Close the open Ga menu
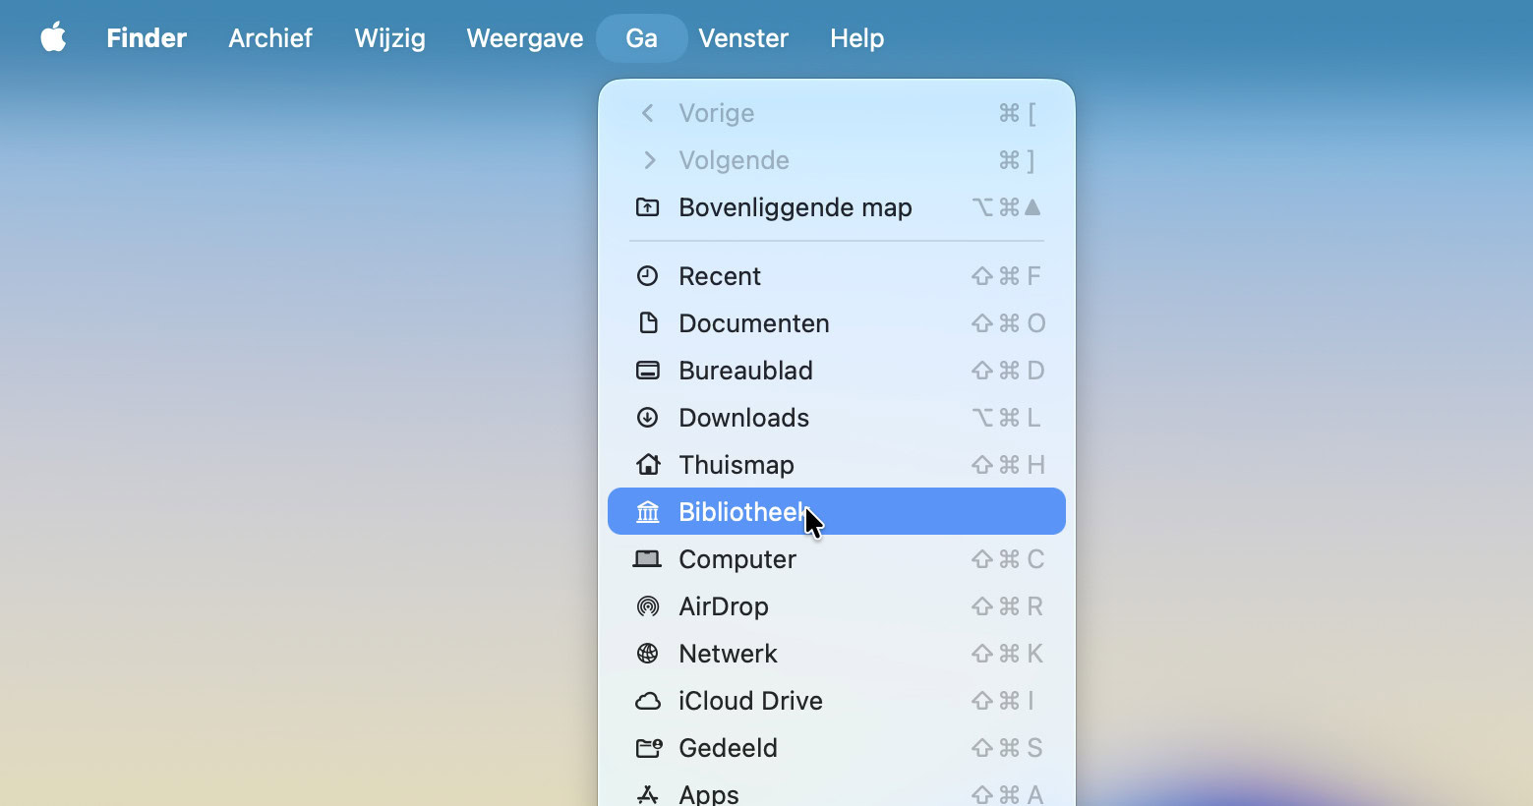This screenshot has width=1533, height=806. click(x=641, y=38)
